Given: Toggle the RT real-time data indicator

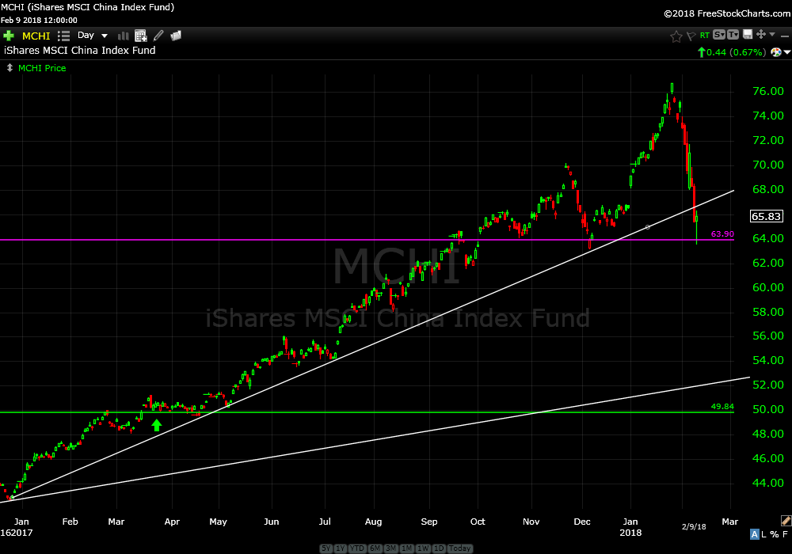Looking at the screenshot, I should tap(703, 35).
